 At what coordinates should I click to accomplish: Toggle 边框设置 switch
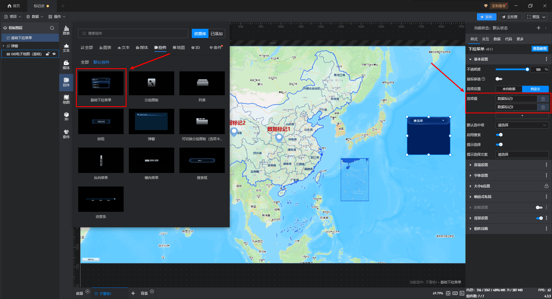pos(539,207)
